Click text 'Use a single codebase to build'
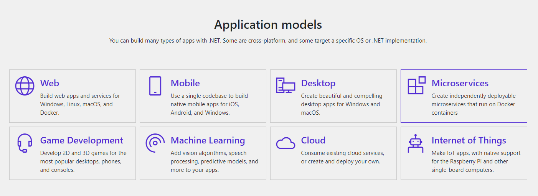Viewport: 538px width, 196px height. 209,96
